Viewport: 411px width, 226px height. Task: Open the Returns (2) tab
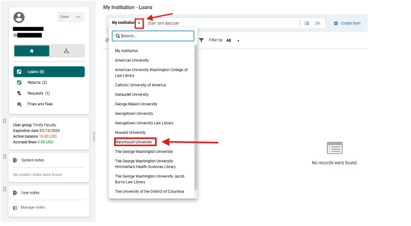[x=37, y=83]
